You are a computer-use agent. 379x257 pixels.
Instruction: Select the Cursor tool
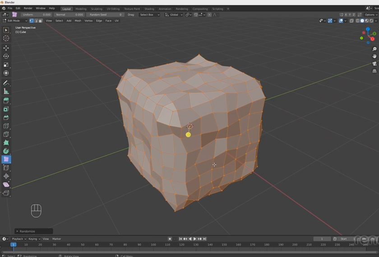click(6, 38)
